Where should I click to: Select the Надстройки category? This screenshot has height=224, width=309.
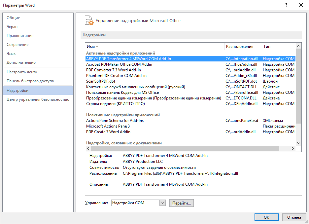38,91
